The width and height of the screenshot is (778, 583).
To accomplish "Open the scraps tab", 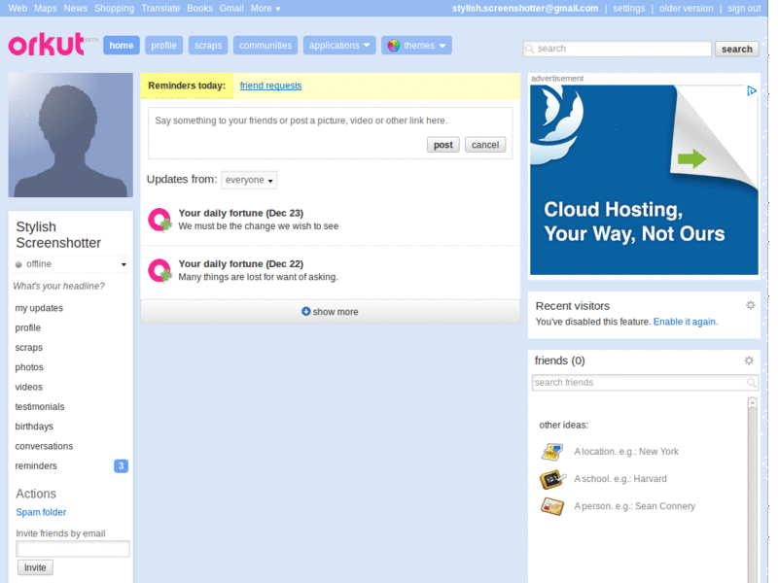I will pyautogui.click(x=208, y=46).
